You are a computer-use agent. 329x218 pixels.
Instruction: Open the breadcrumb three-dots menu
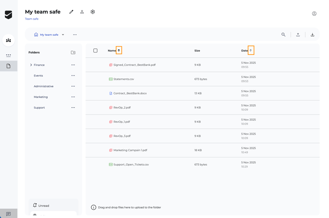(x=75, y=35)
